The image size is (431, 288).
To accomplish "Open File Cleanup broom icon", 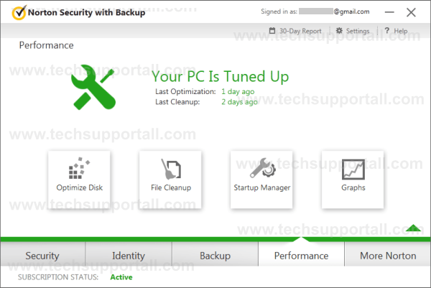I will [x=171, y=169].
